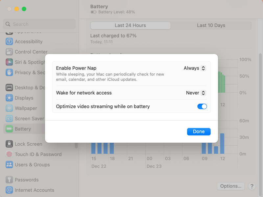Open the Enable Power Nap dropdown

pyautogui.click(x=195, y=68)
